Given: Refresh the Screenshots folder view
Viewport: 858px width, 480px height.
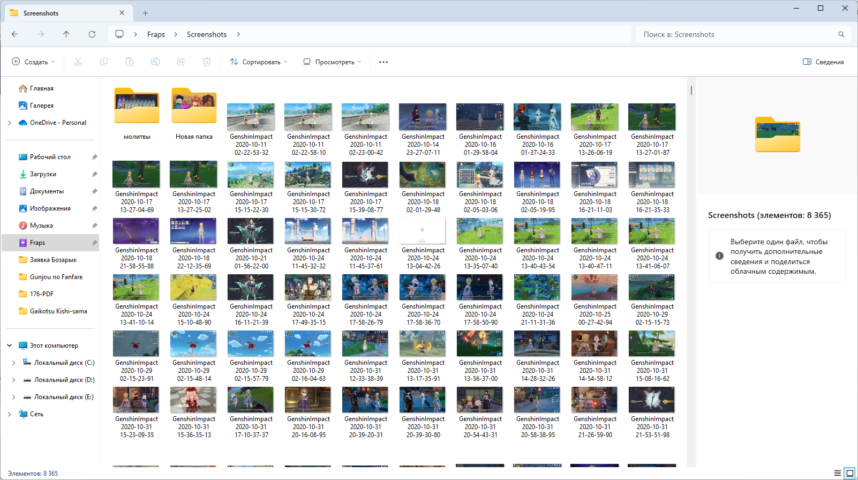Looking at the screenshot, I should tap(92, 34).
